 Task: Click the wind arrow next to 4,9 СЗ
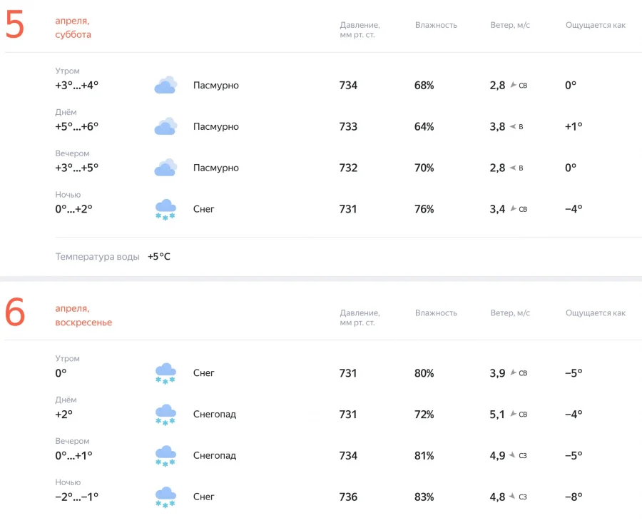(513, 456)
